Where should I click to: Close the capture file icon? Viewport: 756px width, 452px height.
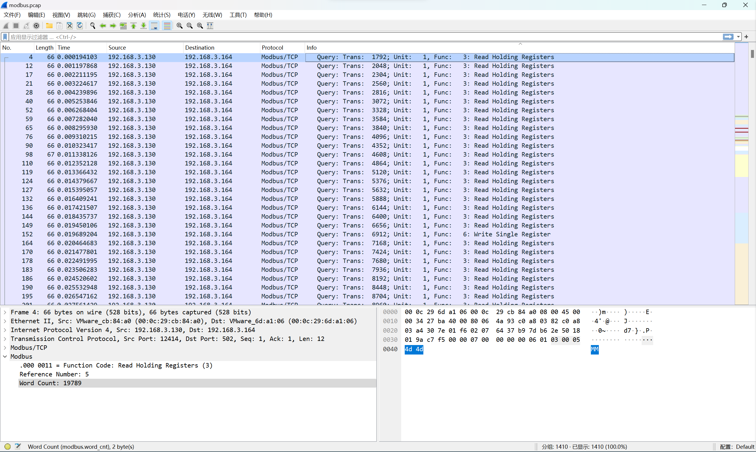[69, 26]
